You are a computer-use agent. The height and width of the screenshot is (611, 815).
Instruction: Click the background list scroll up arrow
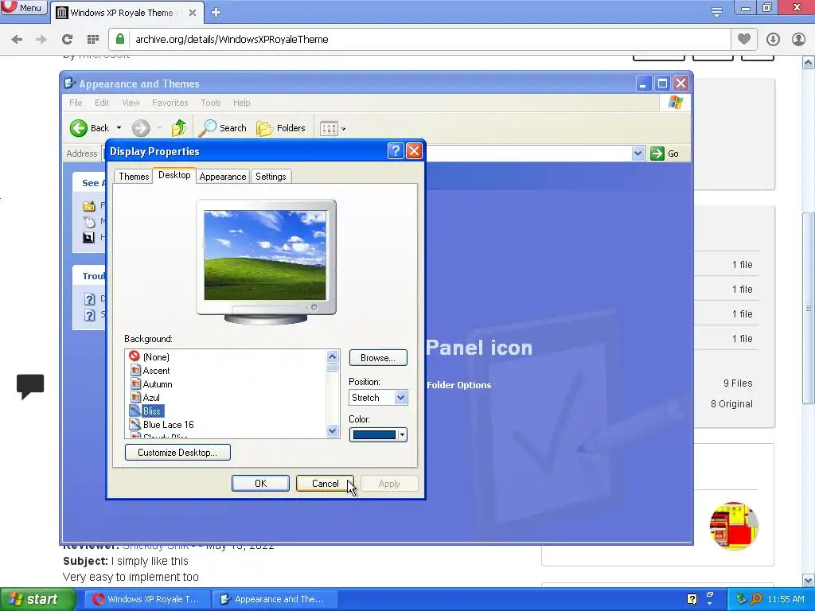coord(333,356)
